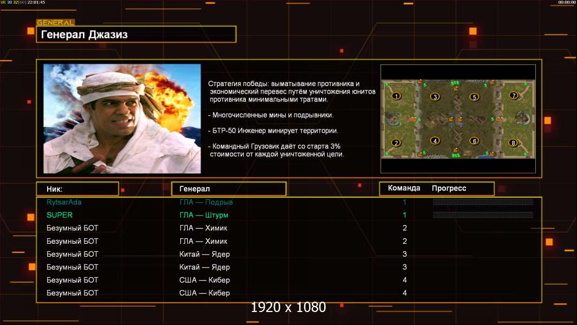Image resolution: width=577 pixels, height=325 pixels.
Task: Click start position 2 on the map
Action: [396, 143]
